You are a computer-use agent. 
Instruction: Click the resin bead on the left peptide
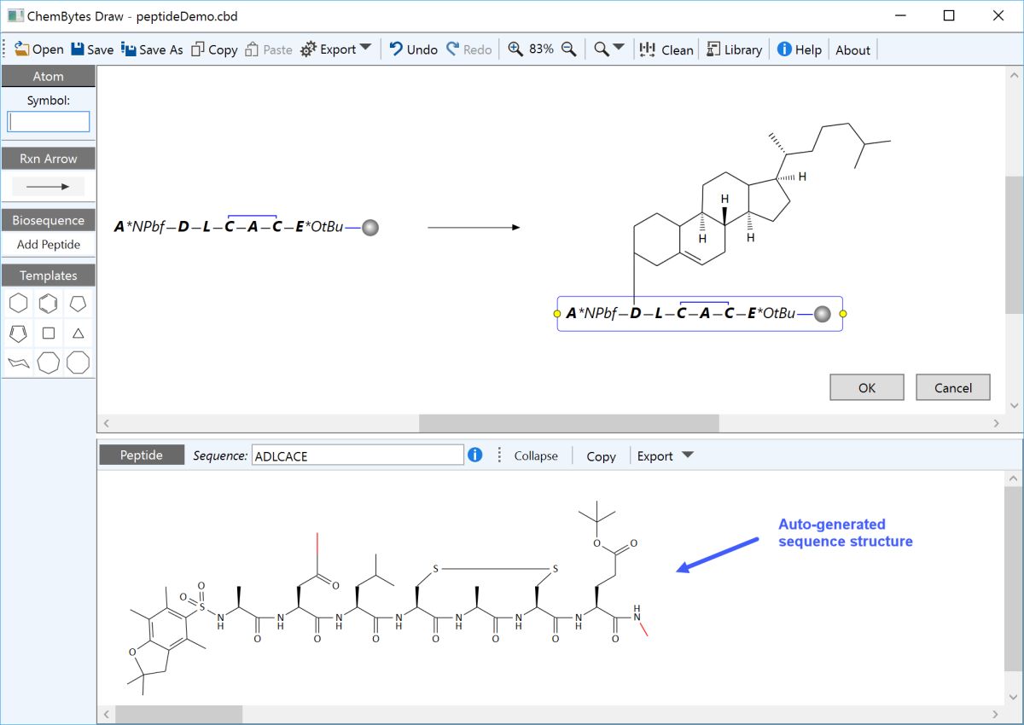pyautogui.click(x=369, y=228)
